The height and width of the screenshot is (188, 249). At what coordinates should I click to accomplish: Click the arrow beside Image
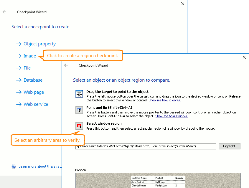19,56
